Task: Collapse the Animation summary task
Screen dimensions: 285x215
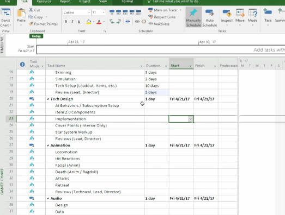Action: coord(48,146)
